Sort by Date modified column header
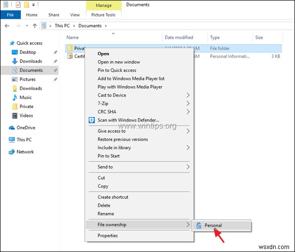The height and width of the screenshot is (252, 295). coord(185,37)
